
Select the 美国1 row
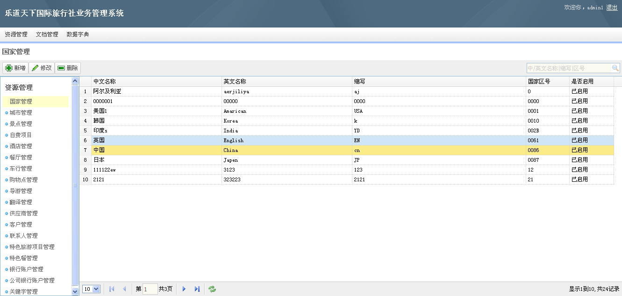[346, 111]
